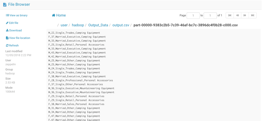The image size is (262, 121).
Task: Jump to first page button
Action: (x=230, y=15)
